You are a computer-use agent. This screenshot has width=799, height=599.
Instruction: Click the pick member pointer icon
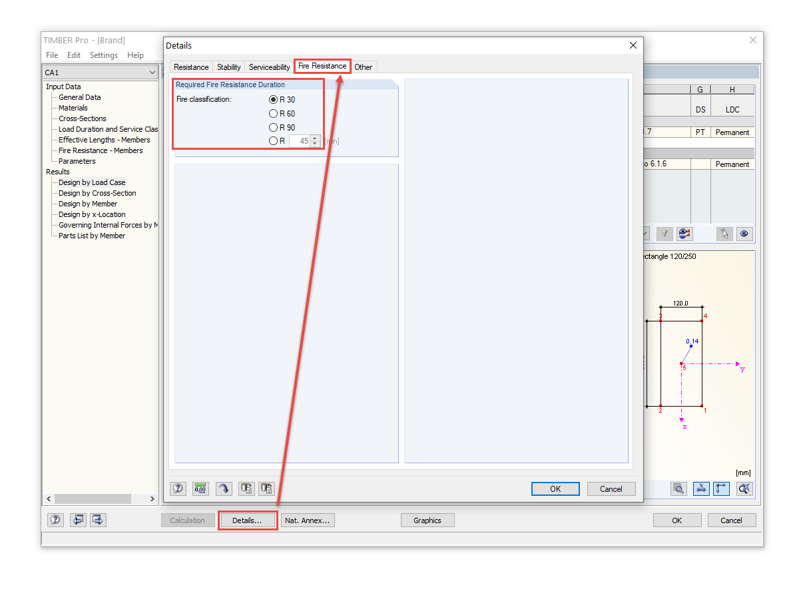click(x=725, y=234)
